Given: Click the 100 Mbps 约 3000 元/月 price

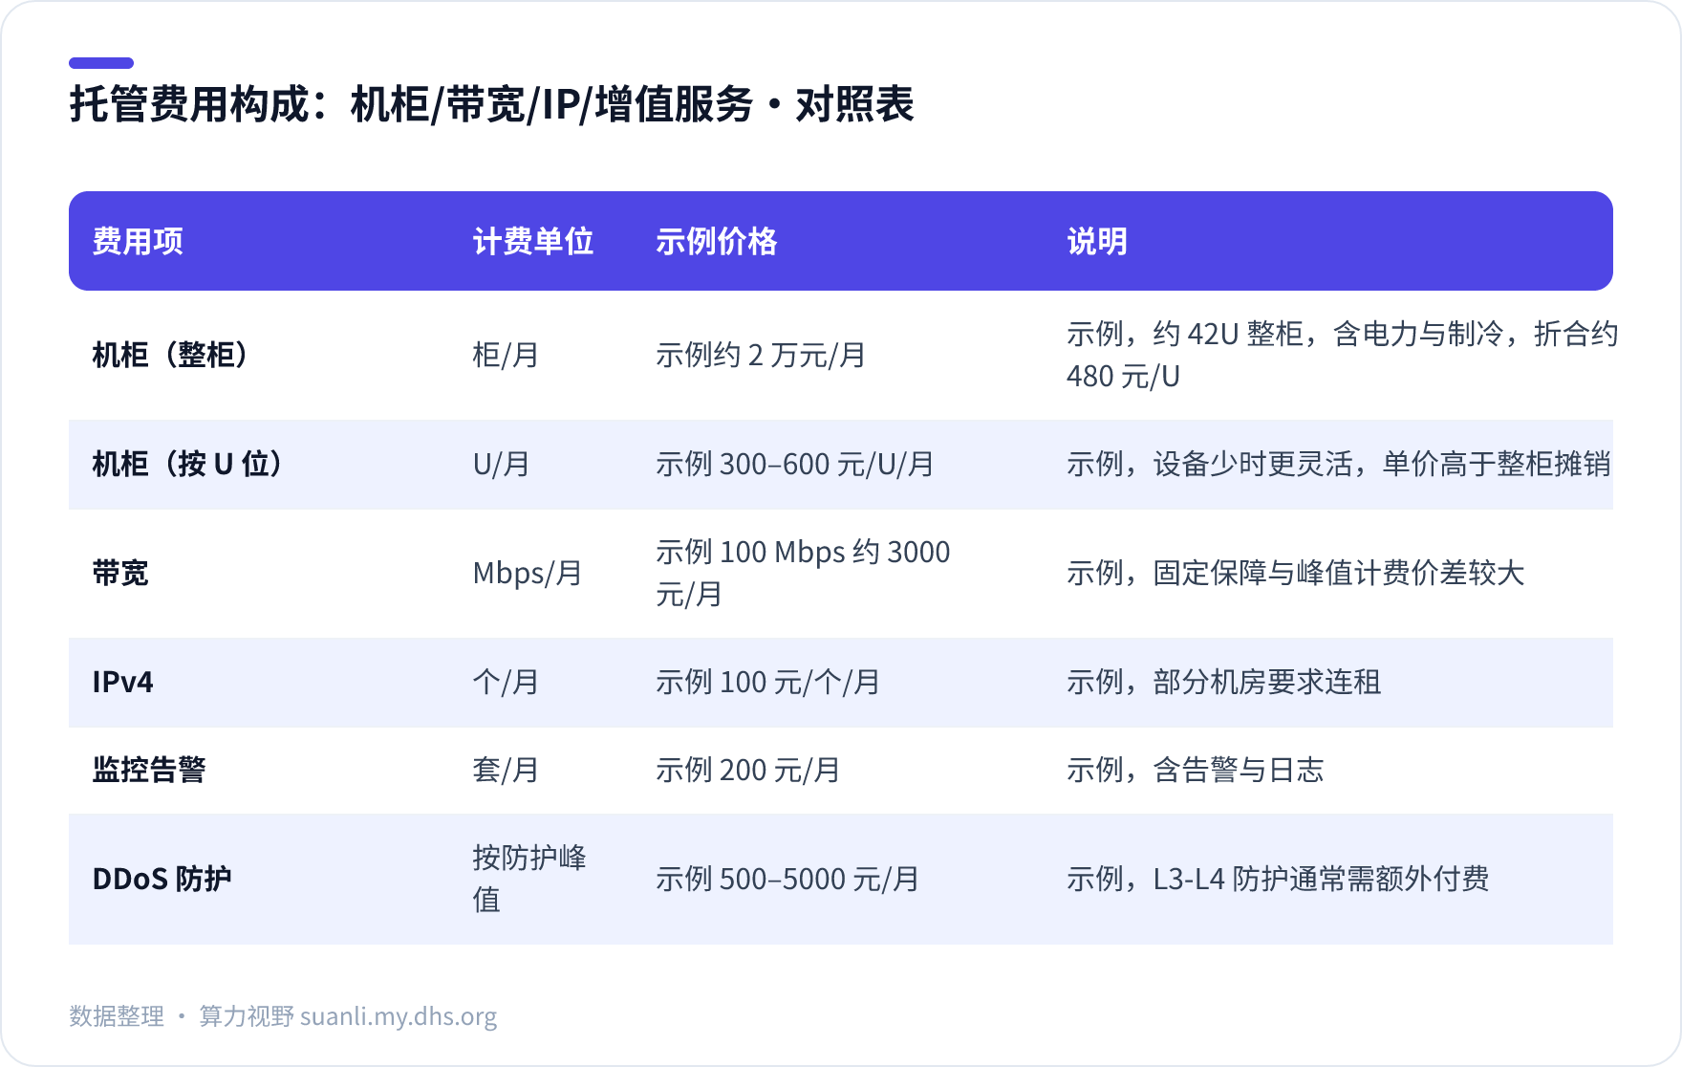Looking at the screenshot, I should (803, 573).
